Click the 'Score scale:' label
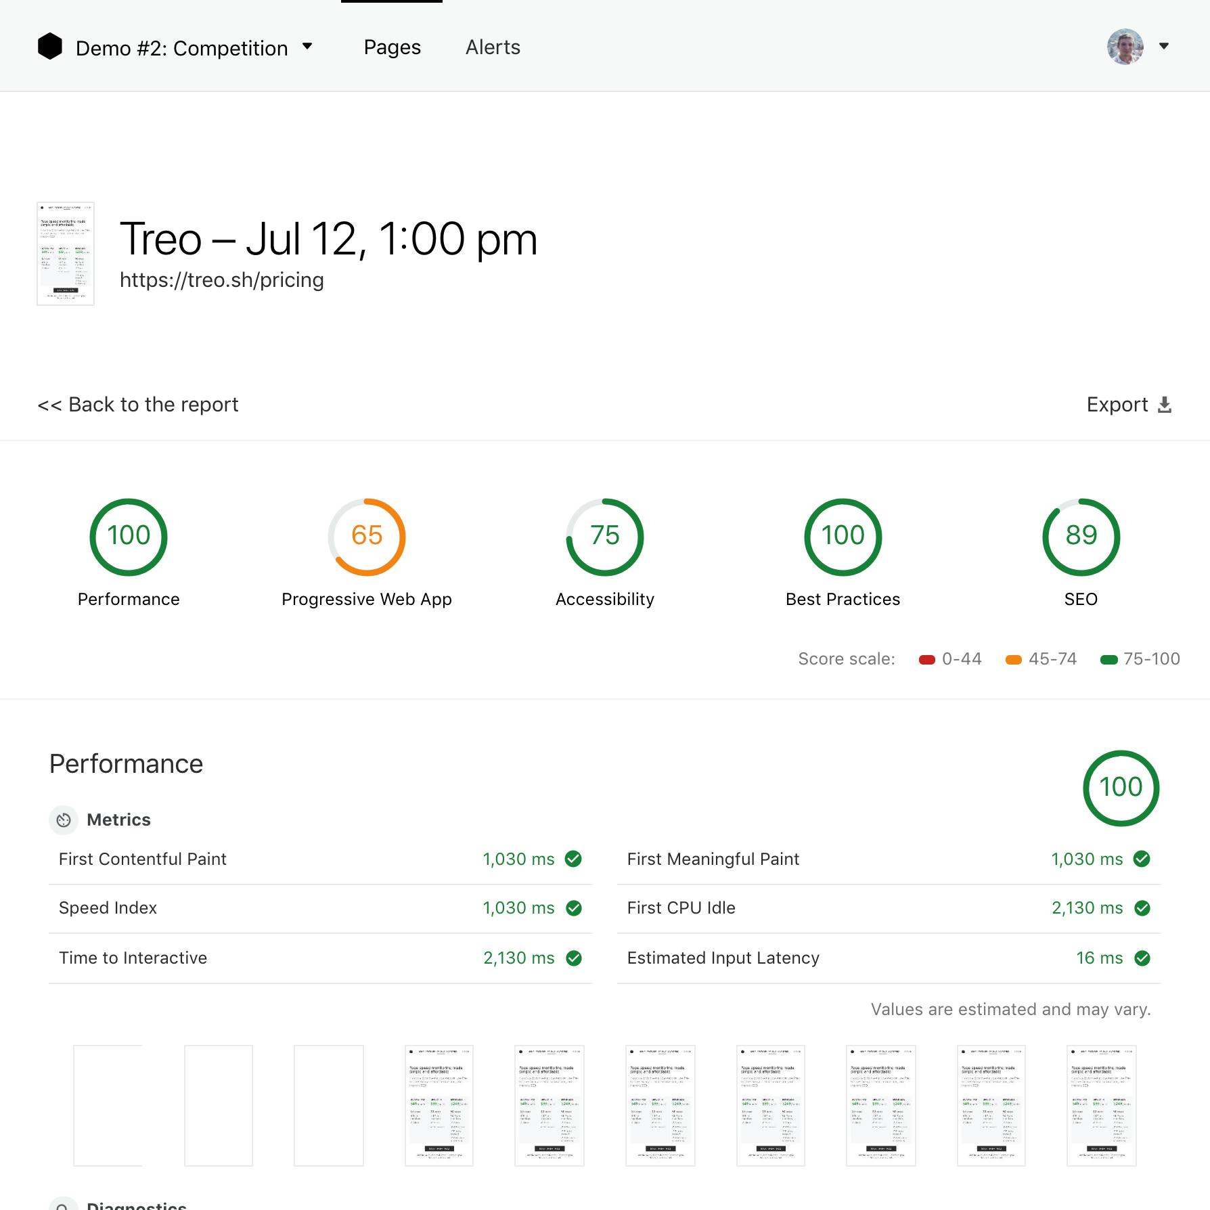 (x=847, y=659)
